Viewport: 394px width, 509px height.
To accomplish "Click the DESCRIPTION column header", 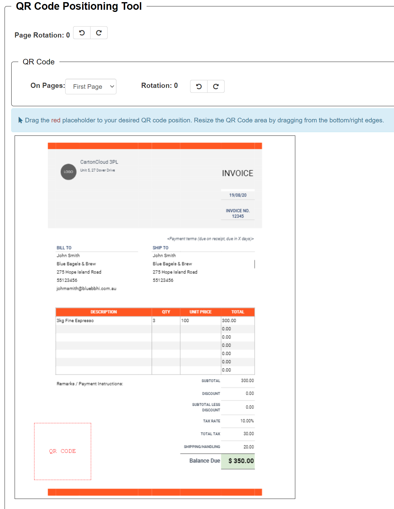I will 104,312.
